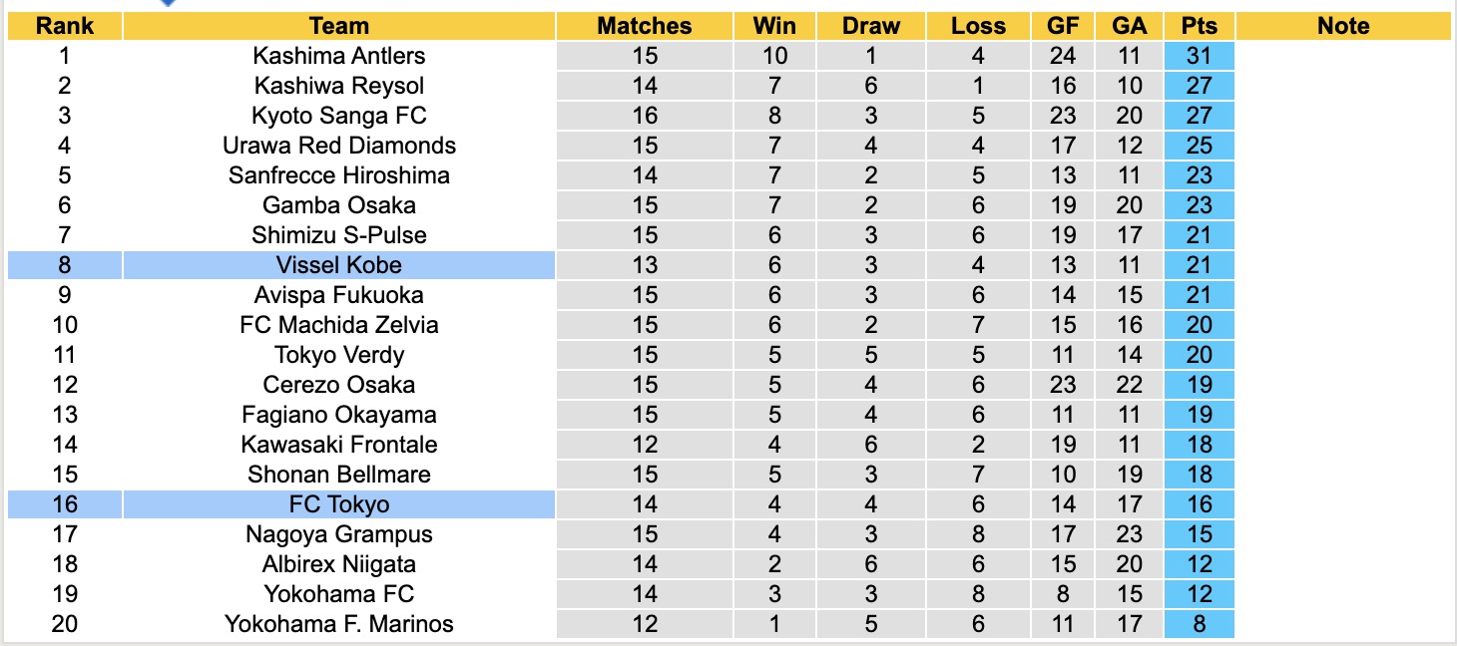The image size is (1457, 646).
Task: Click the Matches column header
Action: click(645, 26)
